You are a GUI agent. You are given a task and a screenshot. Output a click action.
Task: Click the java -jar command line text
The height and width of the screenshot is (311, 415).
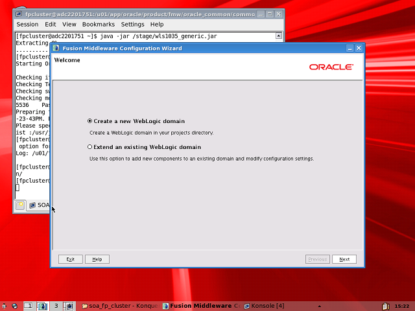coord(158,36)
